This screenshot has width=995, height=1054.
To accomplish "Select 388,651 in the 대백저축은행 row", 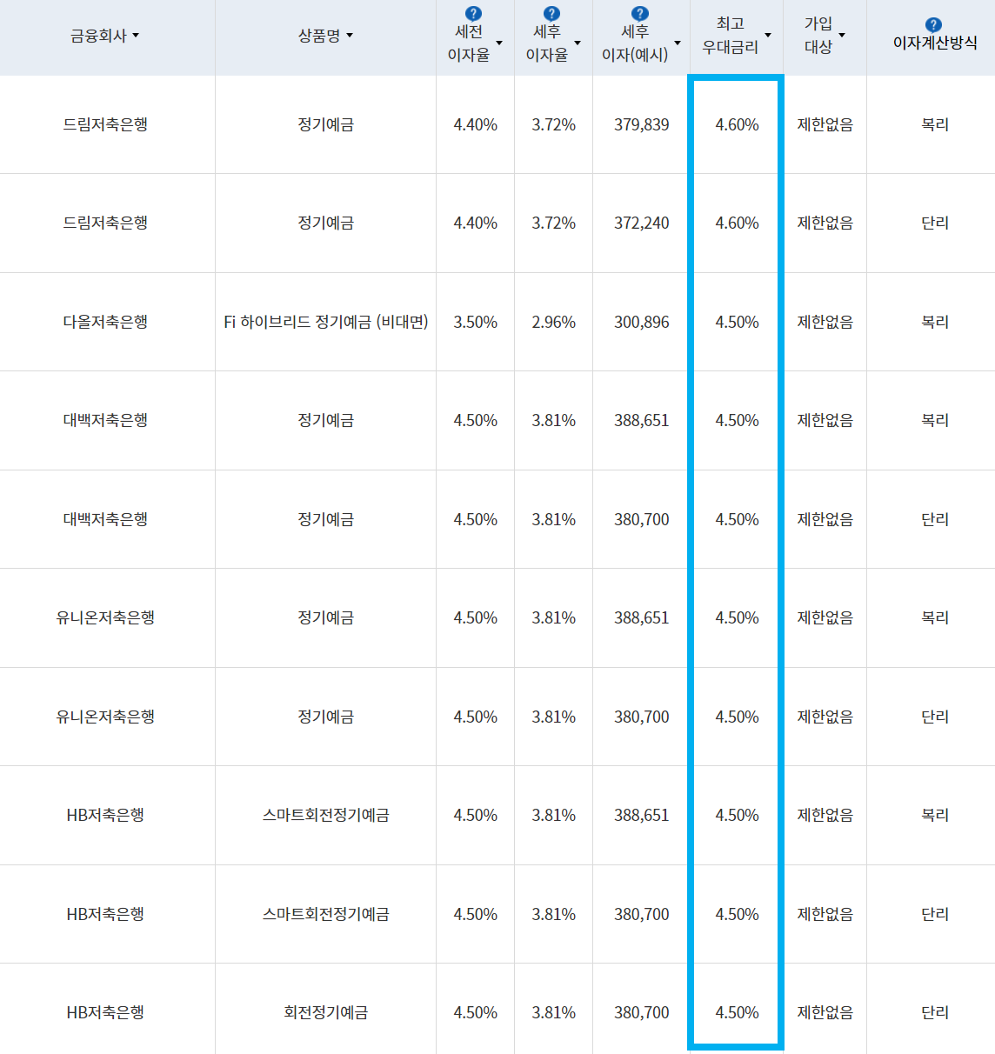I will [642, 420].
